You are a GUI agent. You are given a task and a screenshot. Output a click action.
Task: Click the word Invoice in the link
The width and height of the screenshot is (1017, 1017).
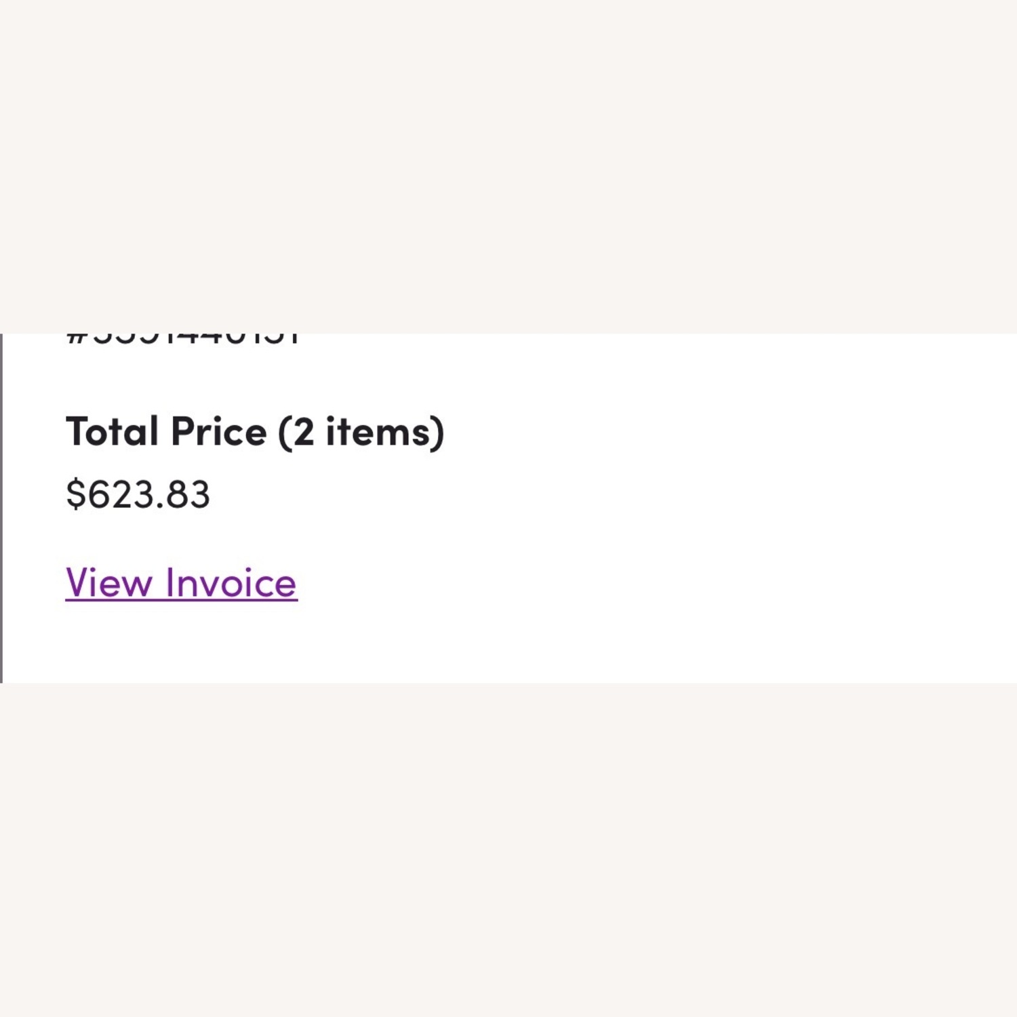click(x=231, y=583)
